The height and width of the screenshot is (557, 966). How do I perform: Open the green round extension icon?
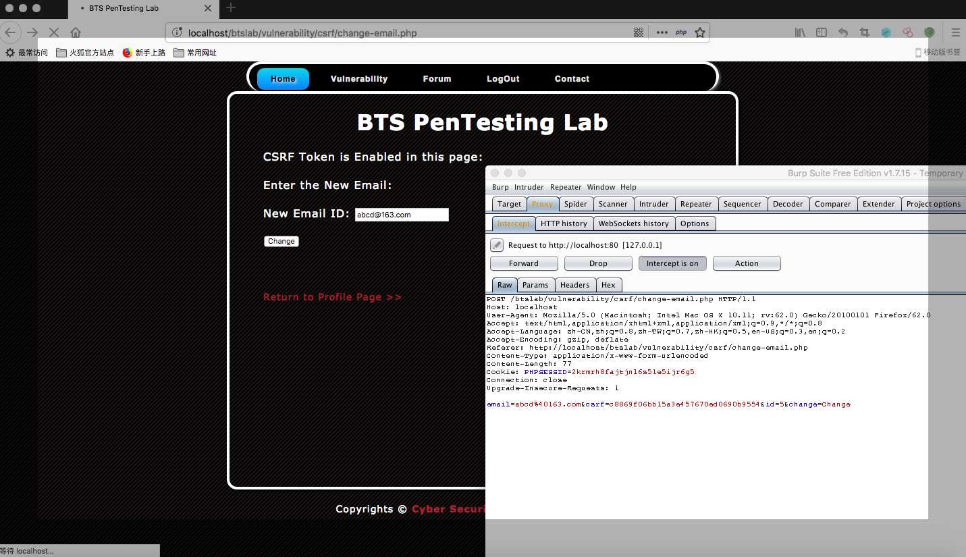tap(930, 32)
